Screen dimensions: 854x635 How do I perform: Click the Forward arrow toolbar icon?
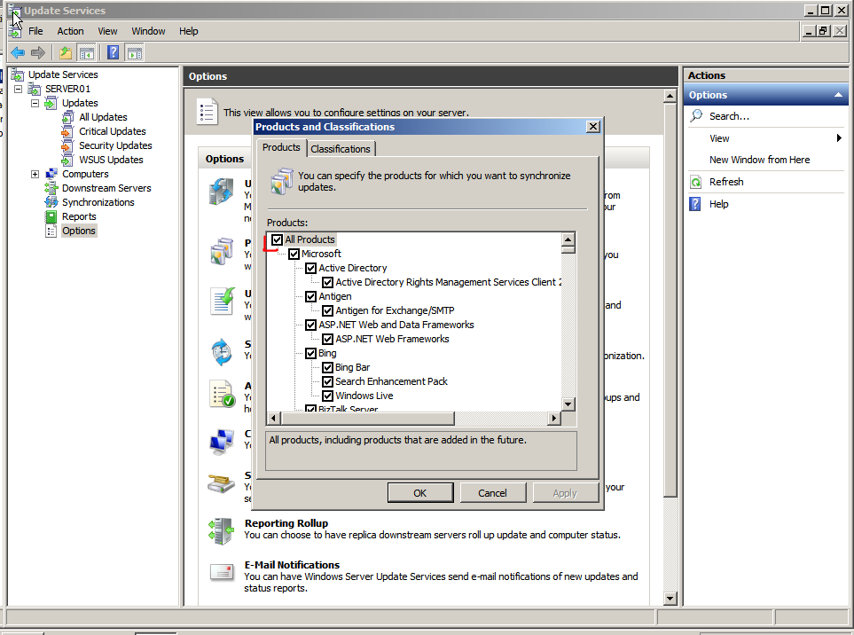(x=38, y=53)
